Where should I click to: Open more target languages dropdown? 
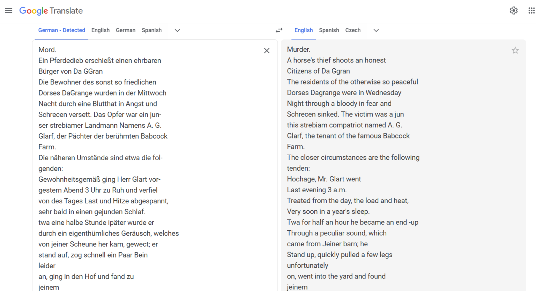pyautogui.click(x=376, y=31)
